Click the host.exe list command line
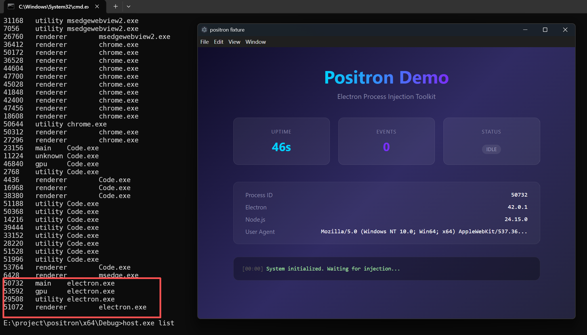This screenshot has height=335, width=587. coord(89,323)
